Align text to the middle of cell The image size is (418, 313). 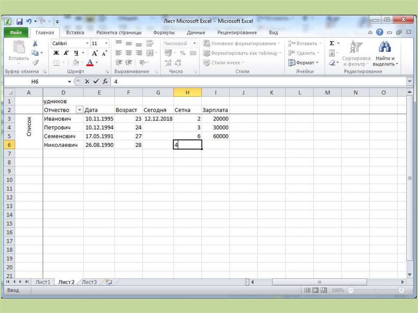(129, 43)
